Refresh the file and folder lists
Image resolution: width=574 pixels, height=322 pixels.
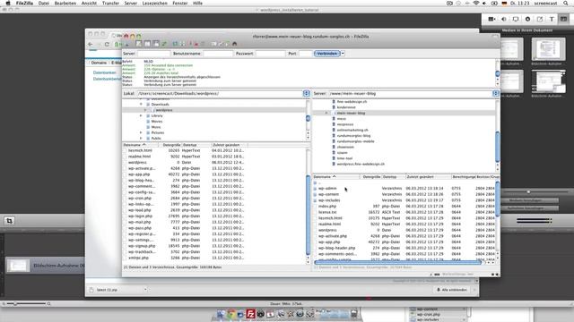[175, 44]
